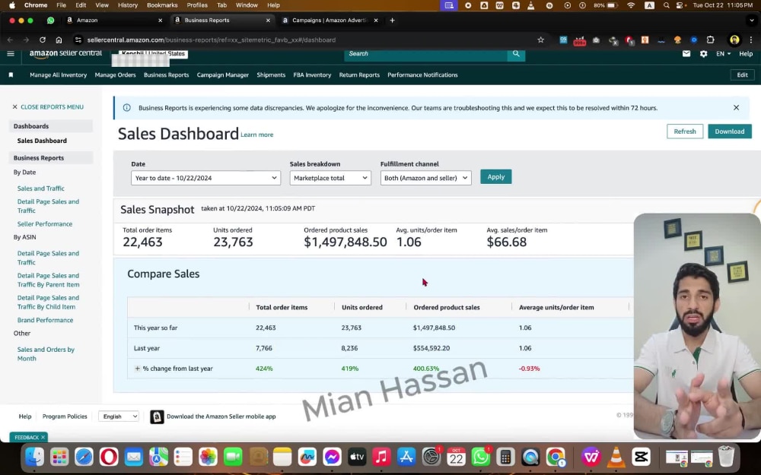Click the Download button
761x475 pixels.
[730, 131]
